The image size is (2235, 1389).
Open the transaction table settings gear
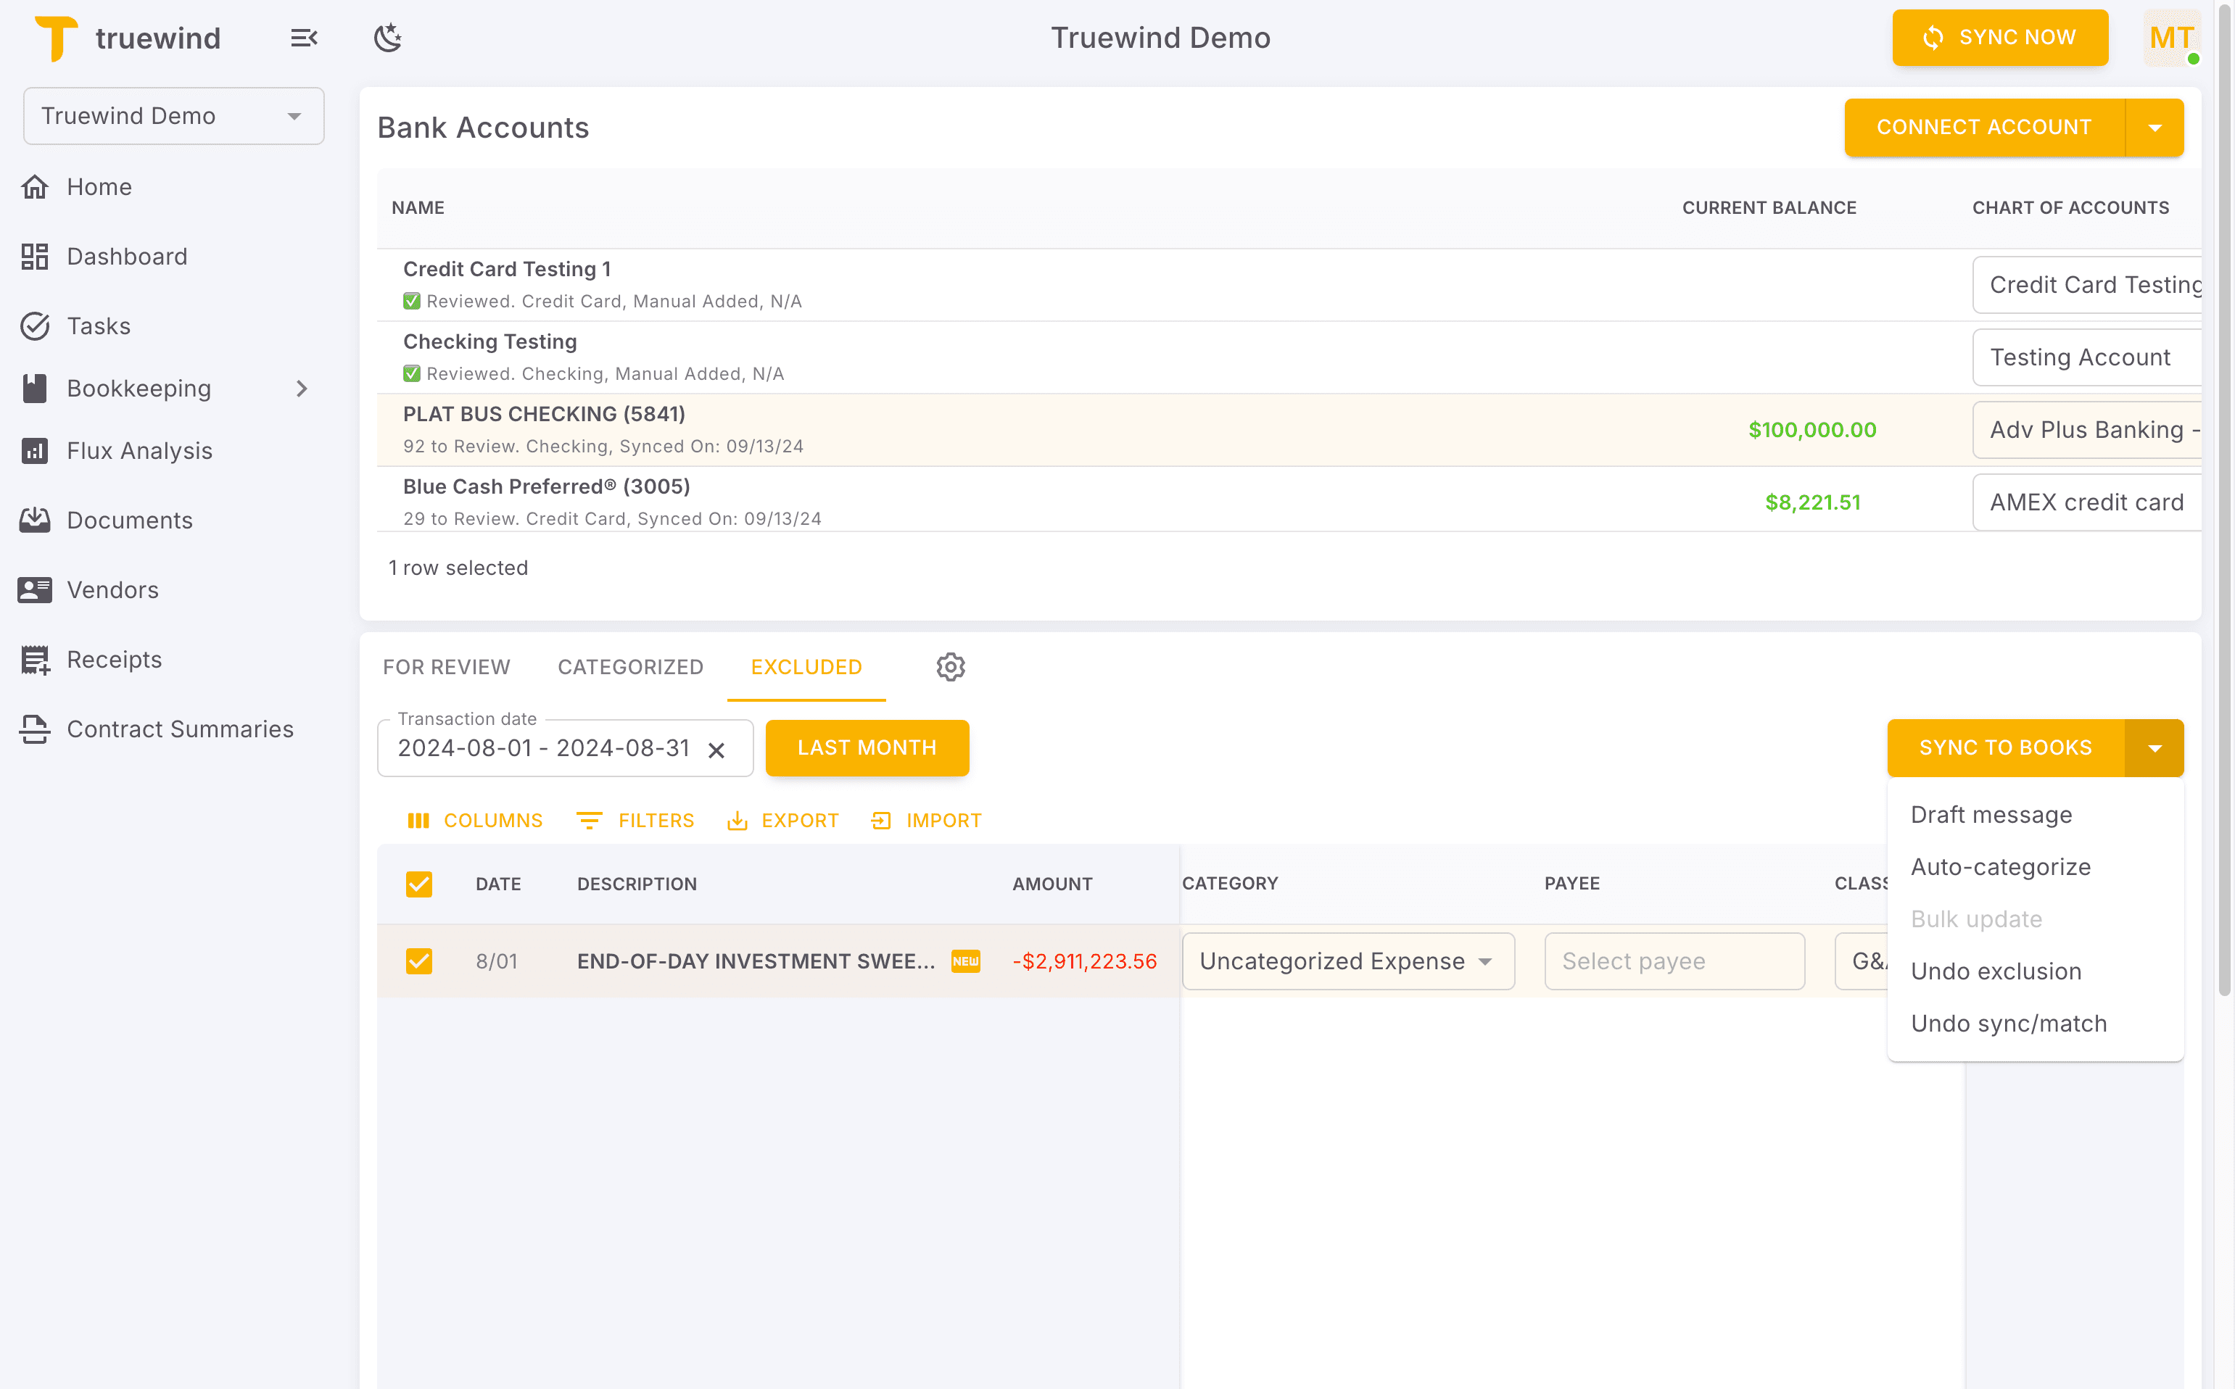[x=950, y=667]
